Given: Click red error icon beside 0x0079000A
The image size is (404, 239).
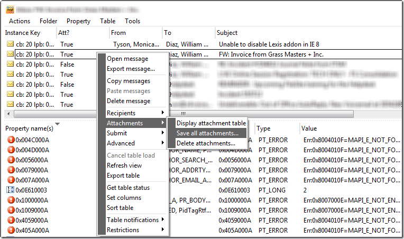Looking at the screenshot, I should tap(11, 170).
